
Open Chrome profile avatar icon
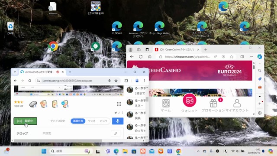(x=137, y=81)
